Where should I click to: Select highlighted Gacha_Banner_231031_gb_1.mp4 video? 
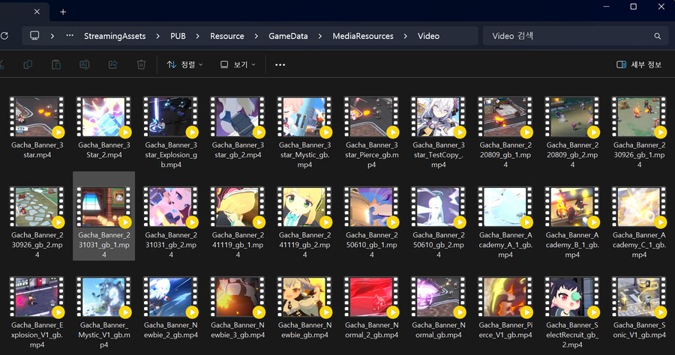point(103,216)
